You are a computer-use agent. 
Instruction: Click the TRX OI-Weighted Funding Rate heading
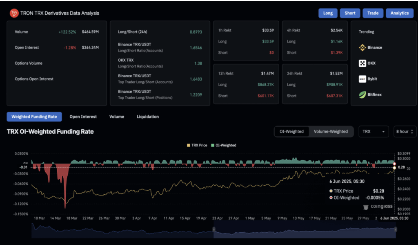tap(50, 132)
